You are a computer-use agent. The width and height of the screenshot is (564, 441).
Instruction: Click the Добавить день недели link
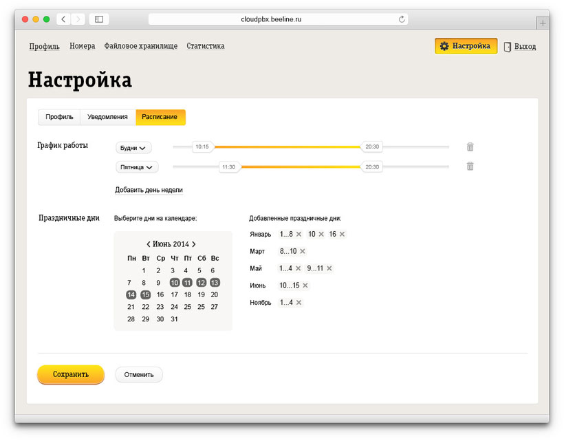(x=149, y=190)
